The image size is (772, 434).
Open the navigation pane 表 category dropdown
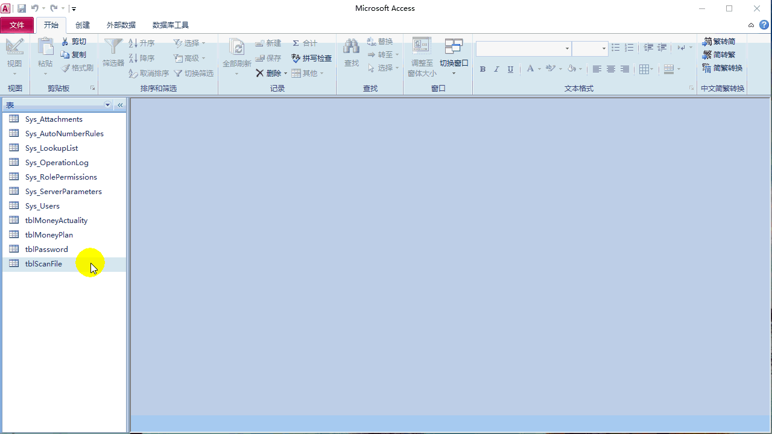(x=108, y=105)
